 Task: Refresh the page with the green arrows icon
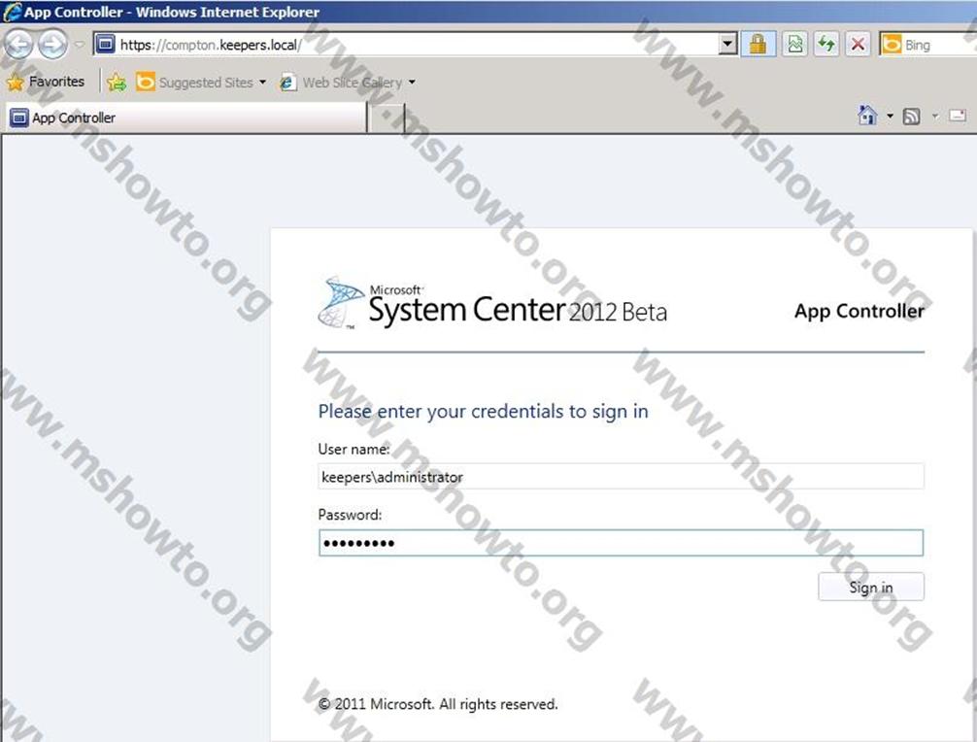coord(826,45)
